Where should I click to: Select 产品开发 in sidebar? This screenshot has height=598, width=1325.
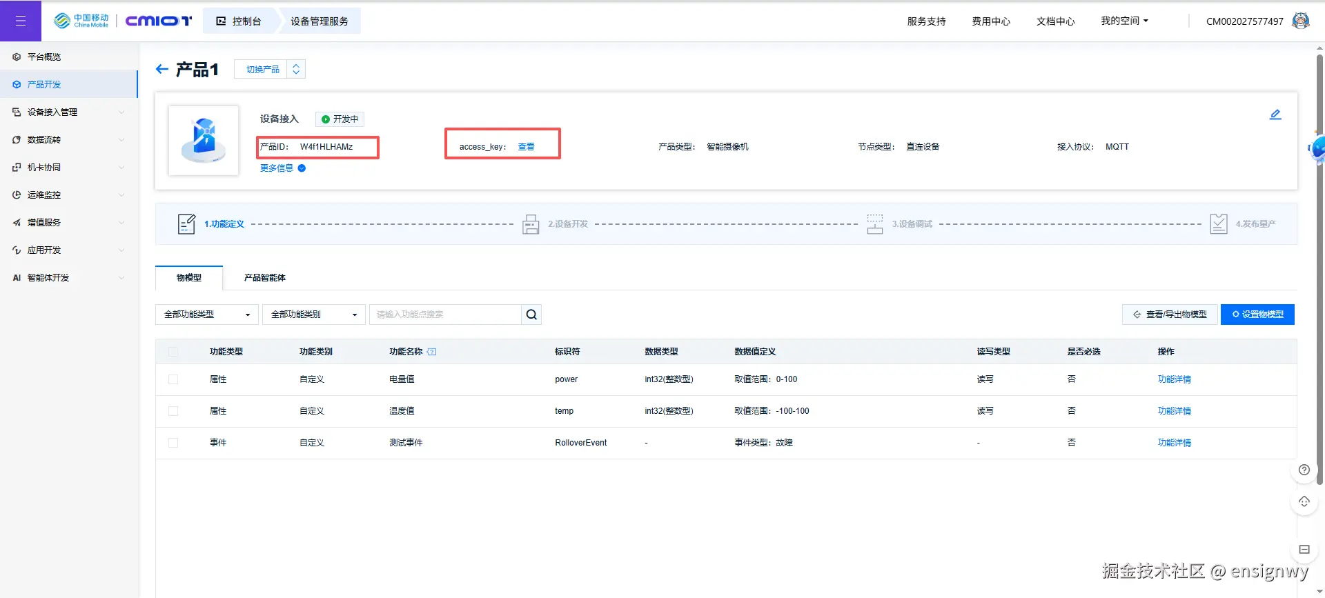coord(69,84)
